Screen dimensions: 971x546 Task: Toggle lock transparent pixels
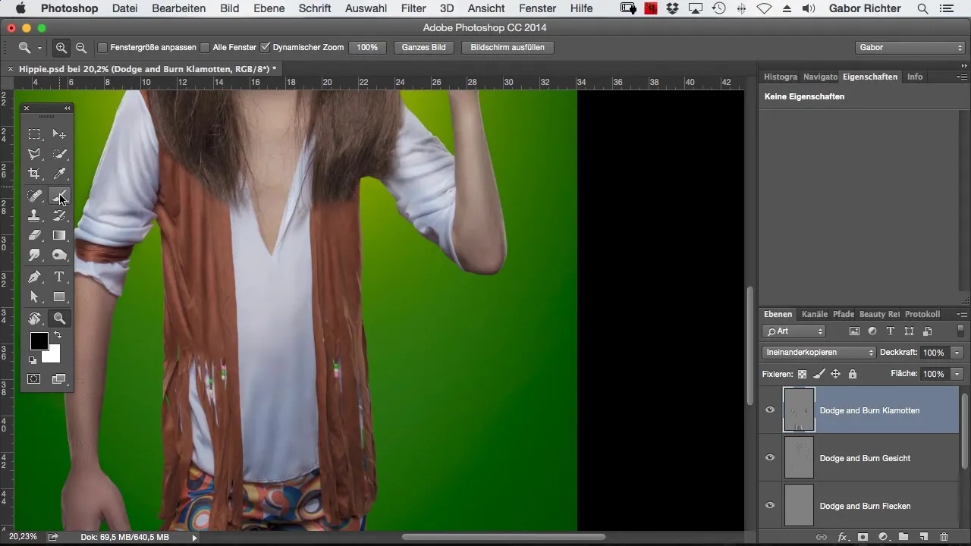(802, 374)
